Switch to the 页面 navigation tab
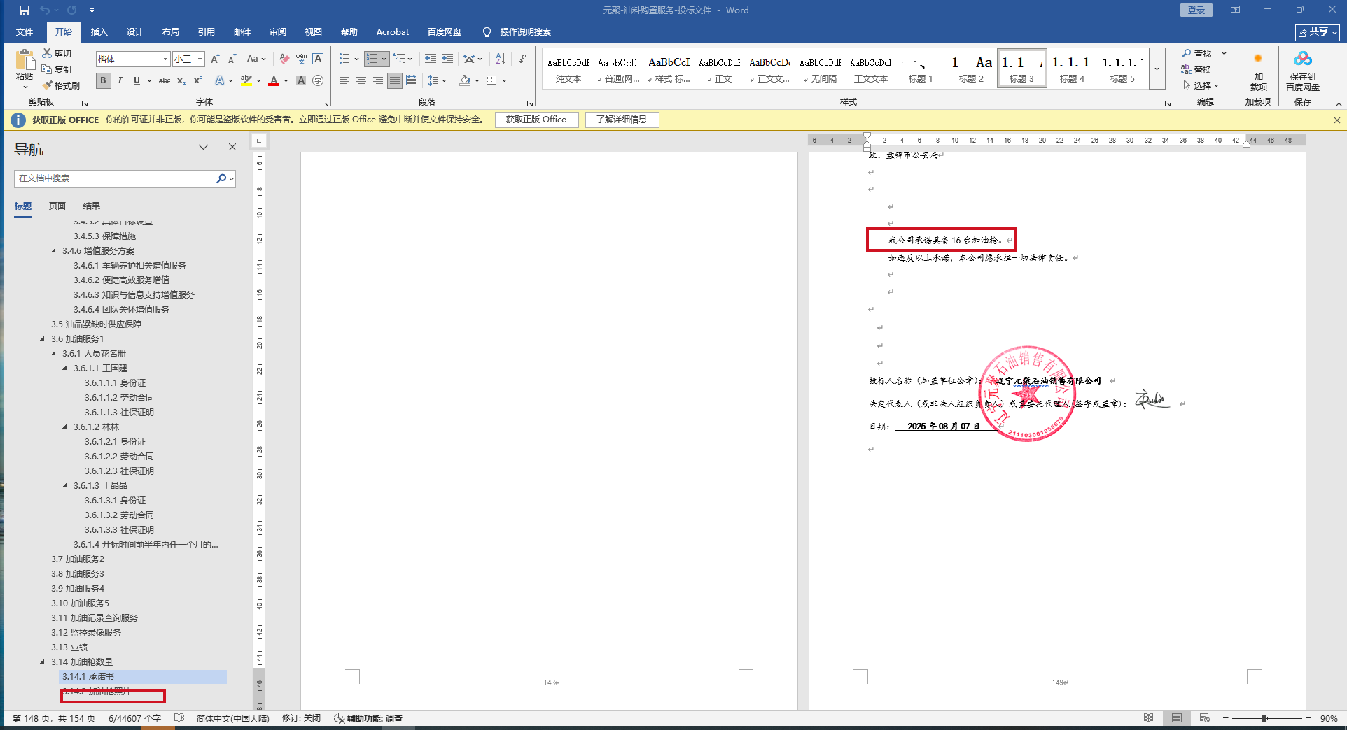Image resolution: width=1347 pixels, height=730 pixels. point(57,206)
